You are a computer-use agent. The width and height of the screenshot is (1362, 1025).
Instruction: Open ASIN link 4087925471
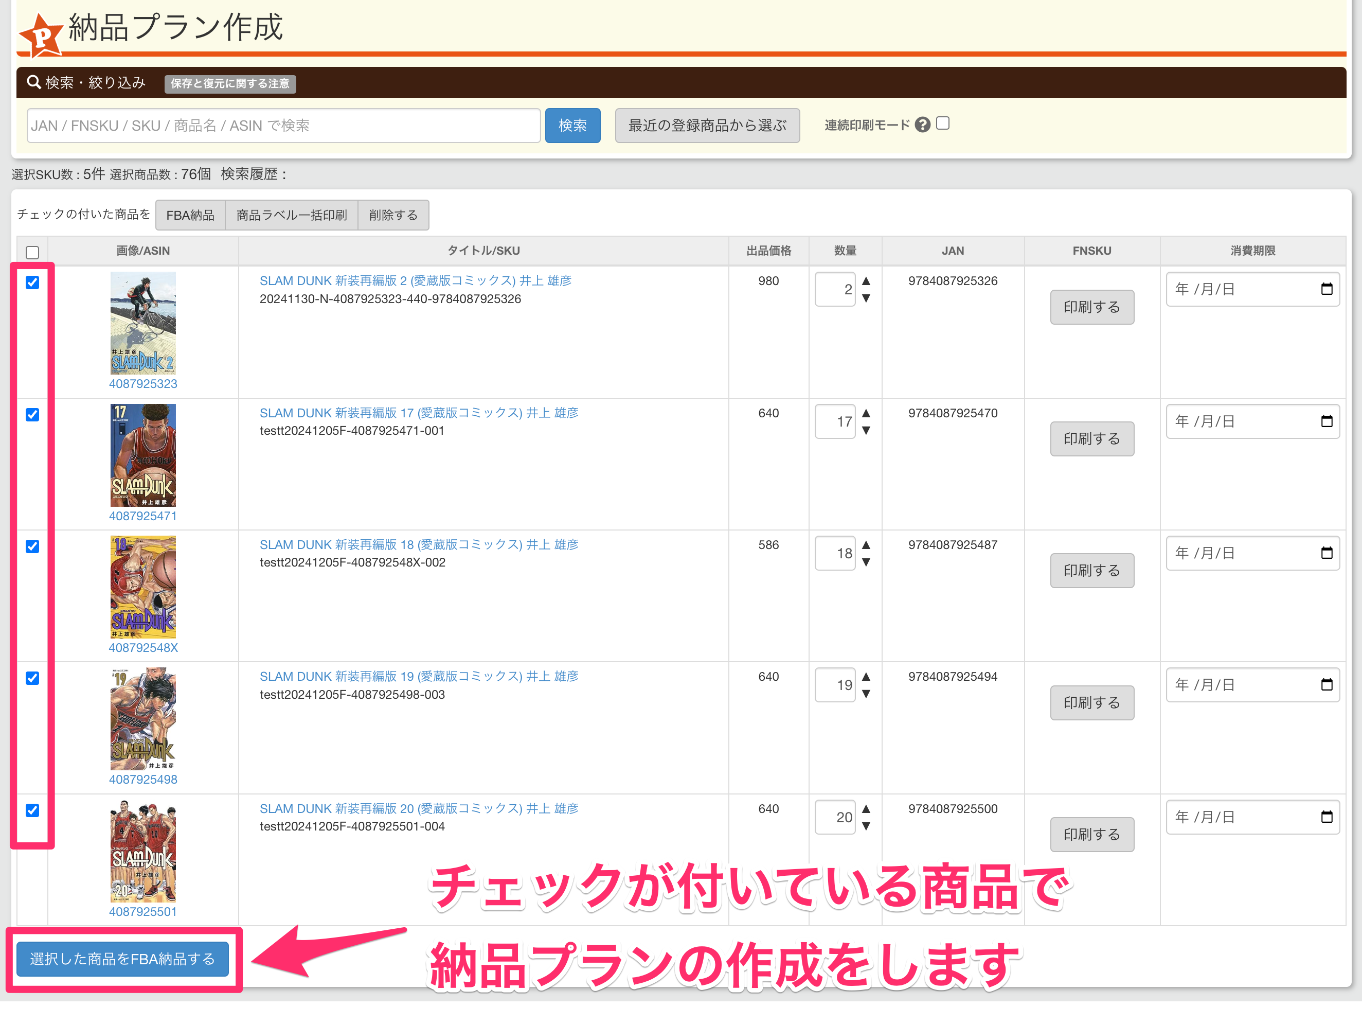point(143,516)
